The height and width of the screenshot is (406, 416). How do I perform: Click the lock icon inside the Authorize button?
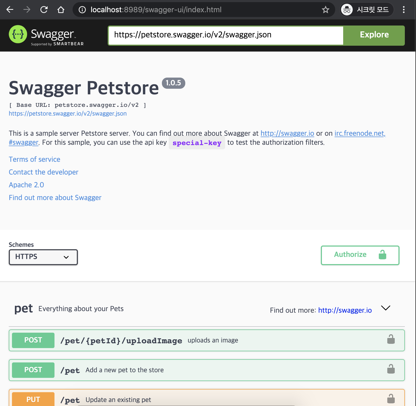point(382,255)
